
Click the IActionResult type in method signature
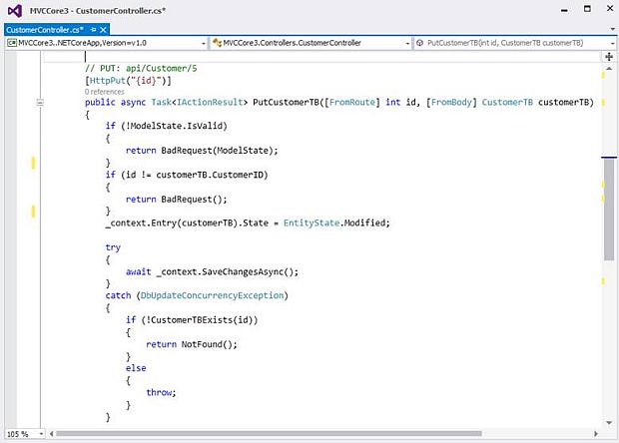tap(210, 102)
